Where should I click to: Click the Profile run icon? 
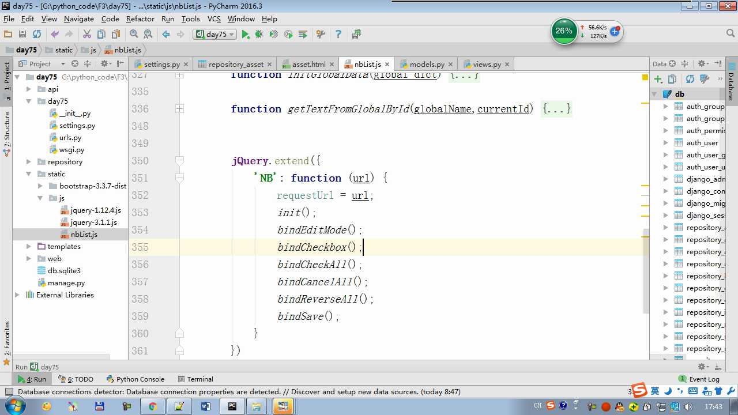[288, 35]
